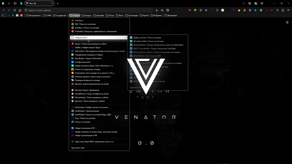292x164 pixels.
Task: Click the browser back arrow
Action: (x=4, y=10)
